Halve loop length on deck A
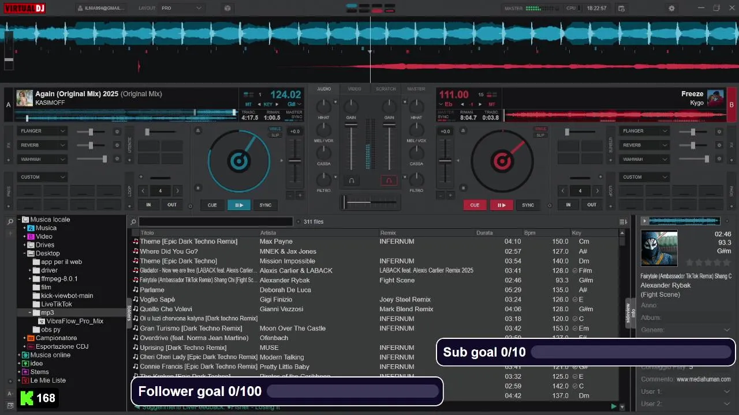 [x=143, y=191]
